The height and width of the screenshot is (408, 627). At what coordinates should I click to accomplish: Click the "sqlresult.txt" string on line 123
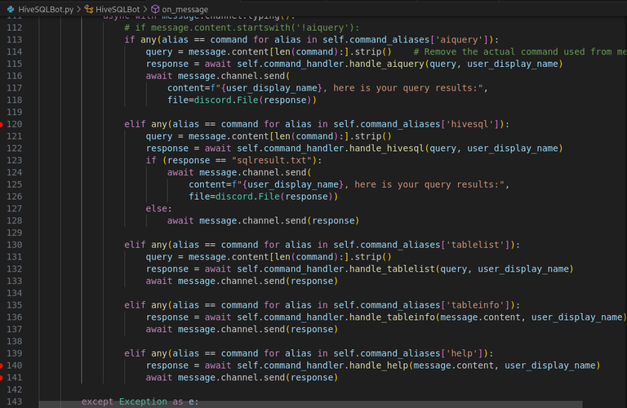click(x=272, y=161)
